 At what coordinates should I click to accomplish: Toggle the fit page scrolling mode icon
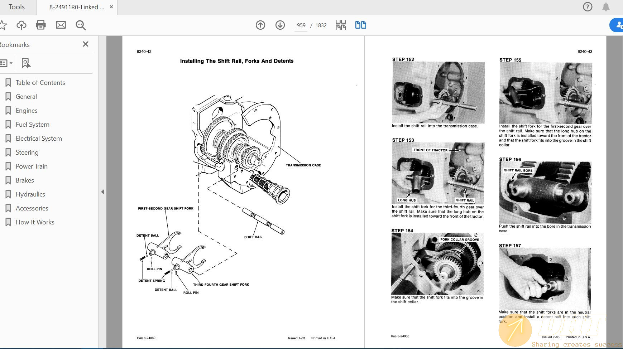tap(341, 25)
